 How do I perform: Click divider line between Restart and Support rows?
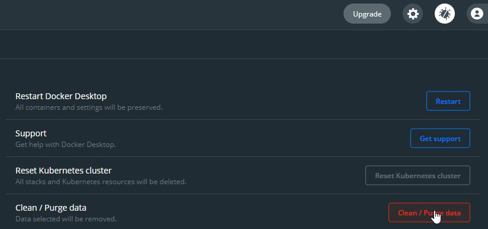click(x=243, y=119)
